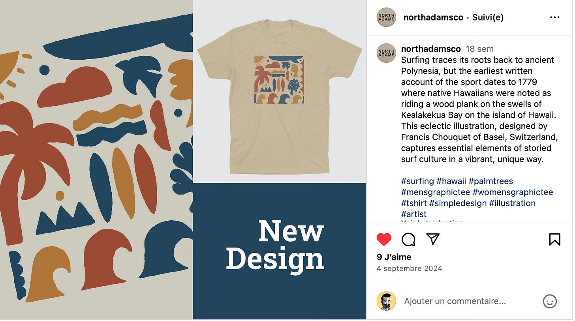Open the 4 septembre 2024 date link
The height and width of the screenshot is (321, 575).
(410, 268)
